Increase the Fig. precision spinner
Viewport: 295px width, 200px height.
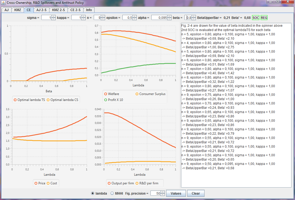click(162, 192)
